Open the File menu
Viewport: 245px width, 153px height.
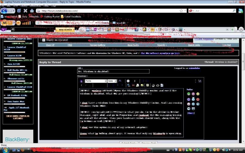point(2,6)
